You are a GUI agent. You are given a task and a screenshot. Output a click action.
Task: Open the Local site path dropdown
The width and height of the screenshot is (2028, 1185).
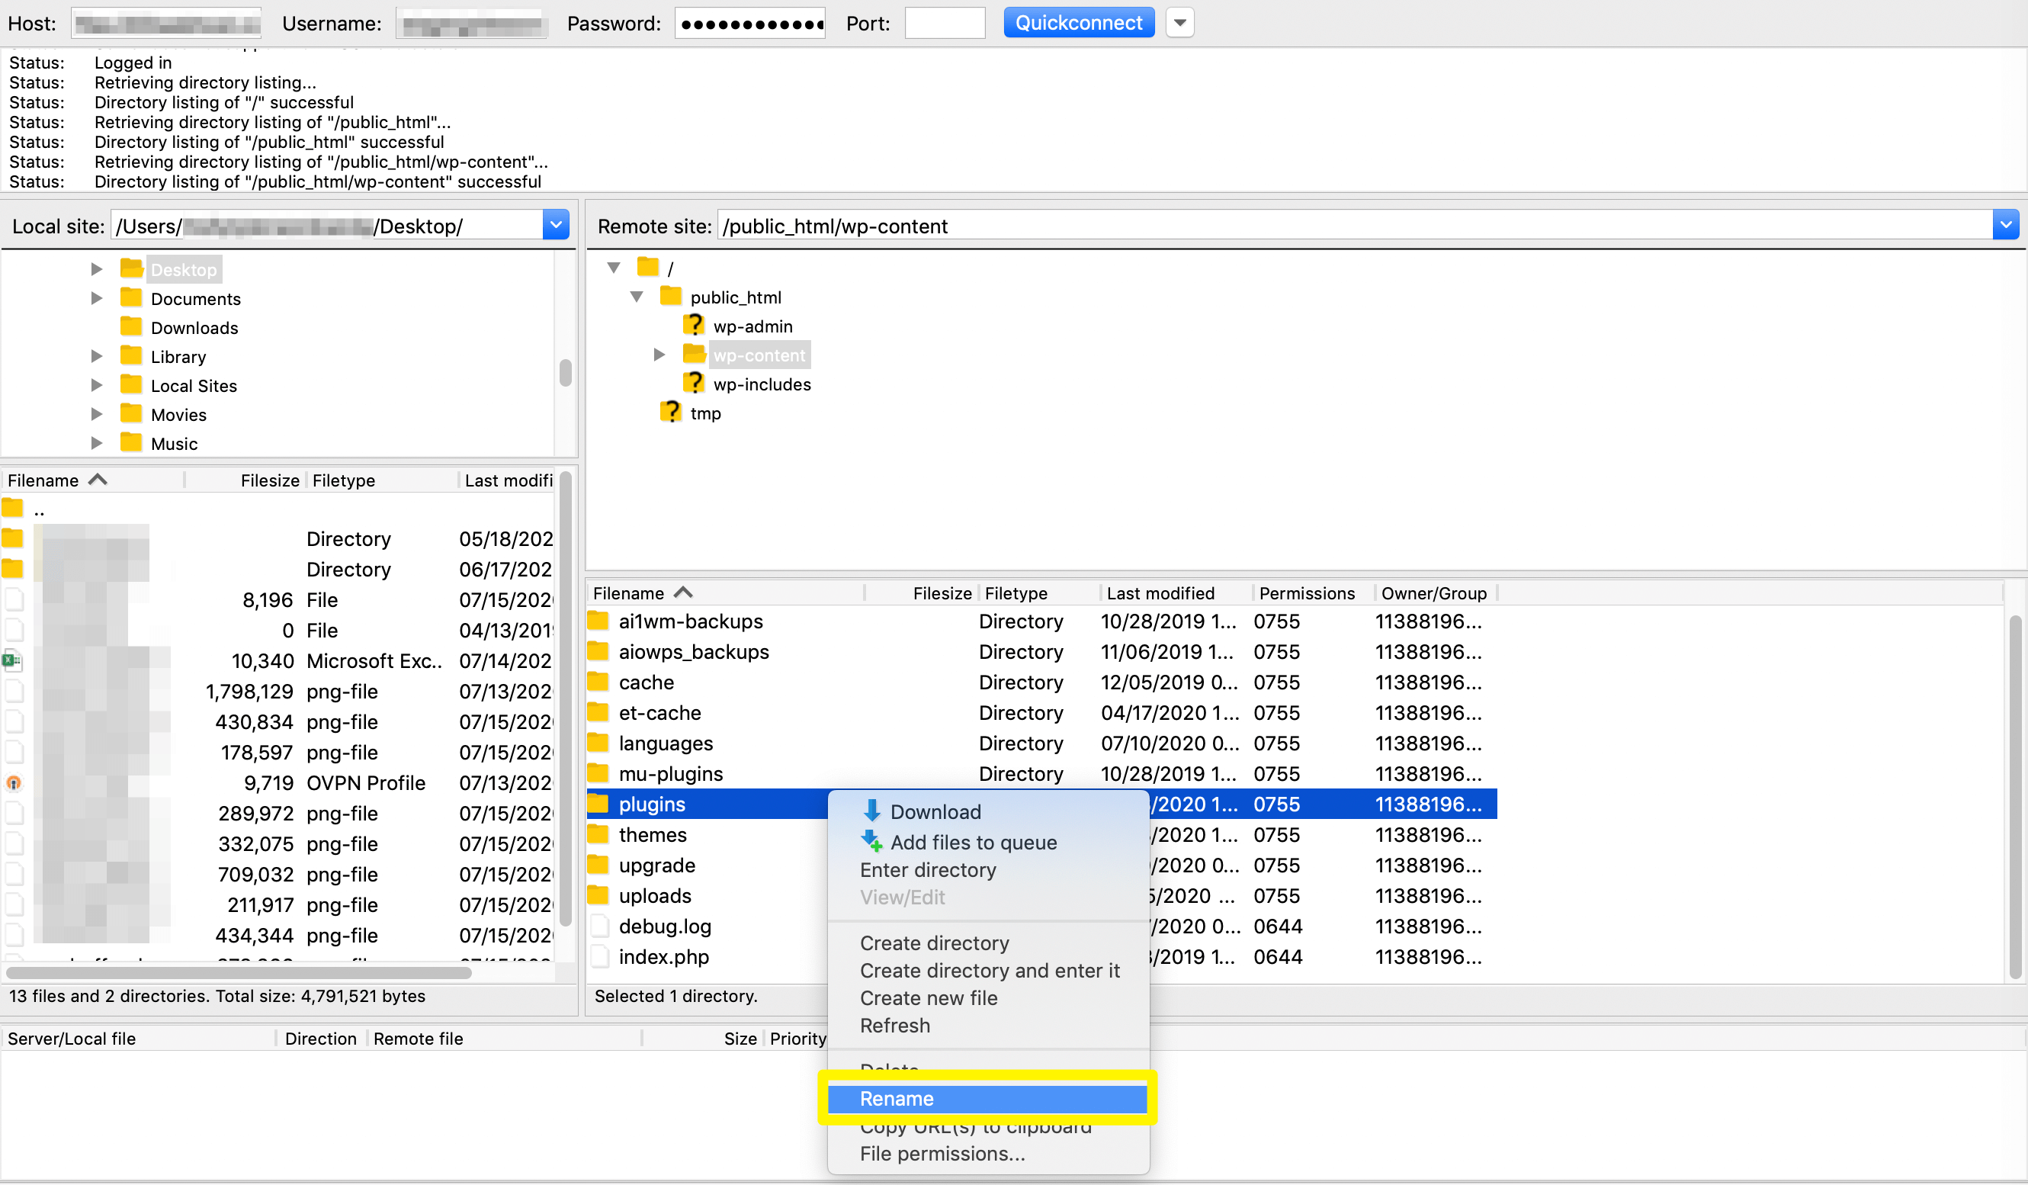click(555, 226)
